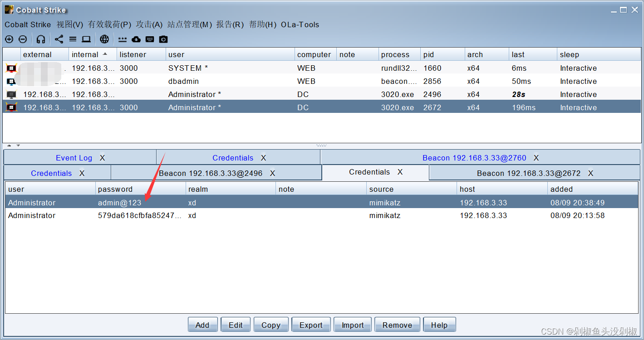Open the 报告(R) menu
The image size is (644, 340).
(x=230, y=24)
